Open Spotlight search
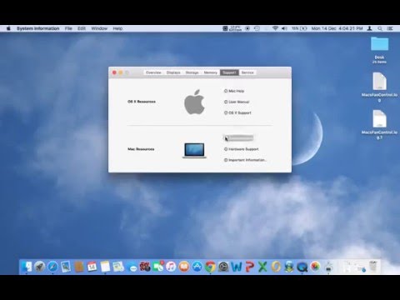The height and width of the screenshot is (300, 400). click(380, 28)
